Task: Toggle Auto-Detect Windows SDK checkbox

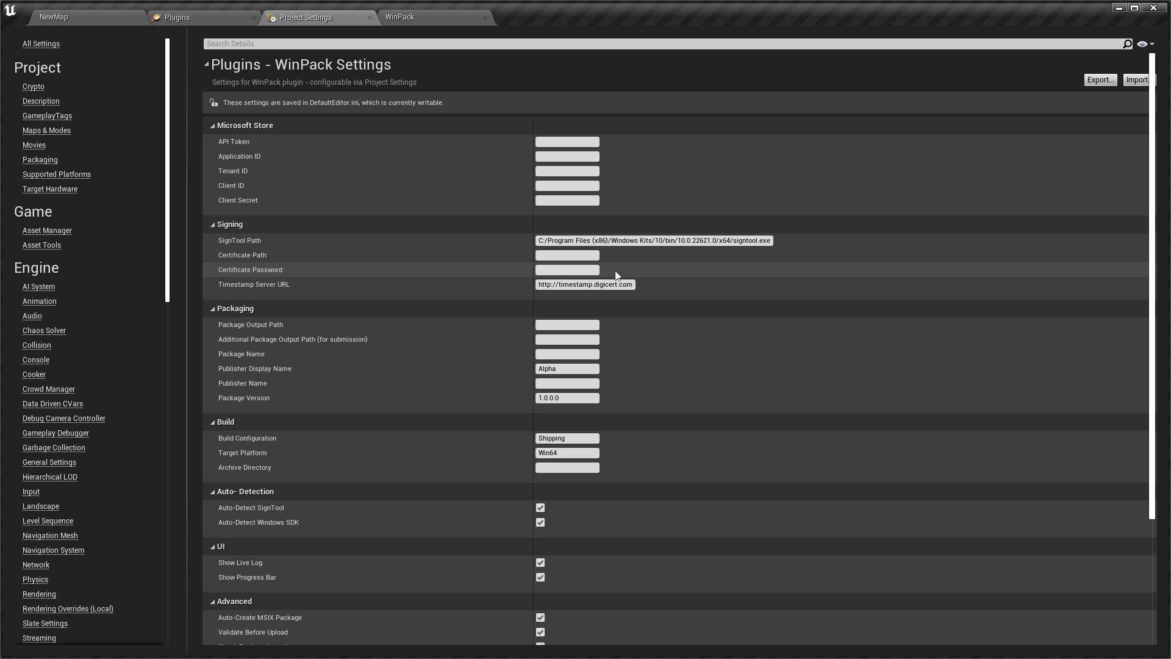Action: pos(540,522)
